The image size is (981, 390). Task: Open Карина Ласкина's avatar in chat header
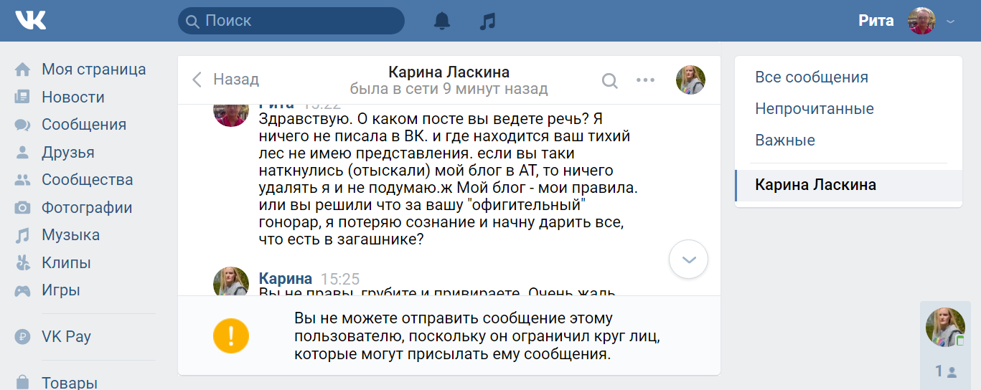pyautogui.click(x=690, y=80)
